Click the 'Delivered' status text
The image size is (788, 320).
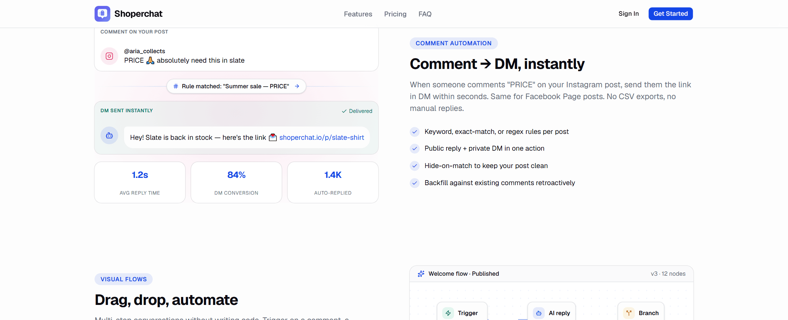(x=361, y=111)
